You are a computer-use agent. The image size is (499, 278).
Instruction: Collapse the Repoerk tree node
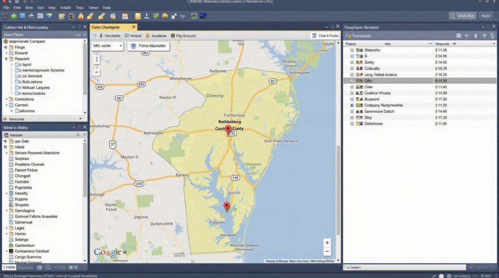coord(6,59)
